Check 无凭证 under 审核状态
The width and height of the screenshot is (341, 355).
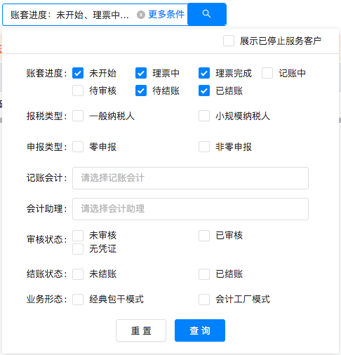tap(78, 249)
